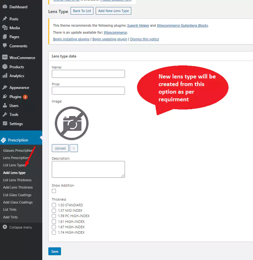Open the Dashboard menu item
Image resolution: width=253 pixels, height=260 pixels.
click(x=18, y=7)
